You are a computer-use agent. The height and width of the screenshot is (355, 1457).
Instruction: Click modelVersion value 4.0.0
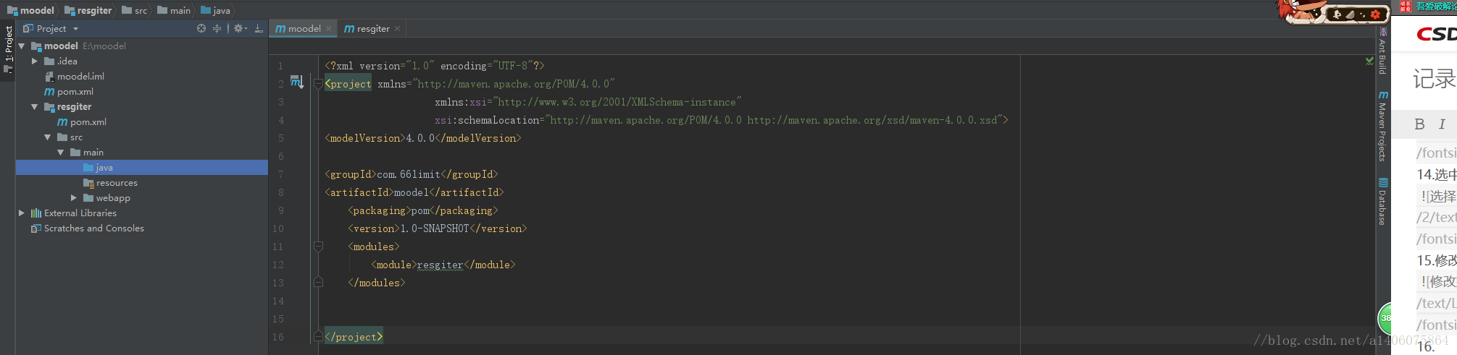[x=420, y=138]
